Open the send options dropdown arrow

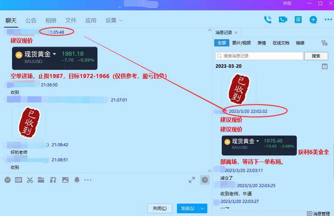pos(202,208)
